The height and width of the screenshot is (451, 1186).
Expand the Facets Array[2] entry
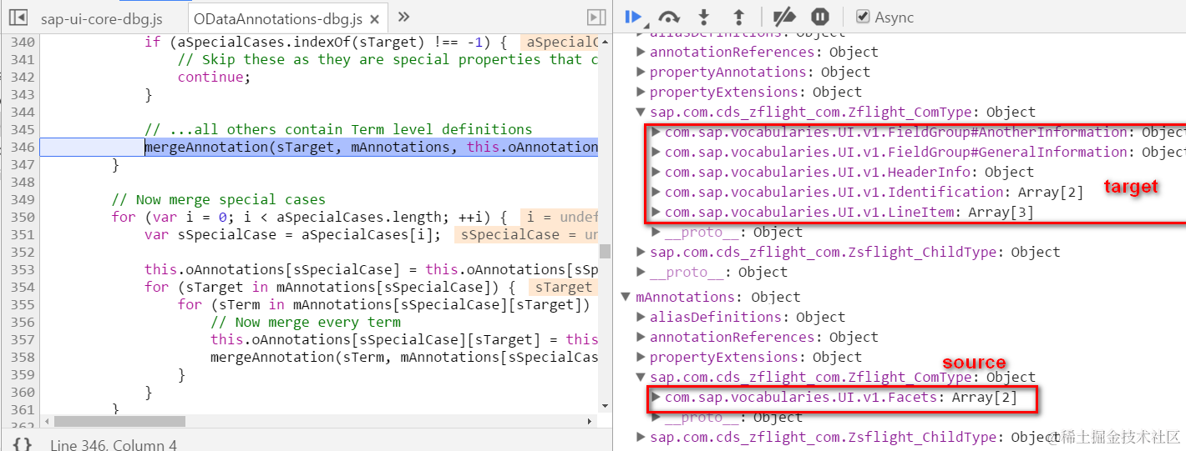click(x=656, y=397)
